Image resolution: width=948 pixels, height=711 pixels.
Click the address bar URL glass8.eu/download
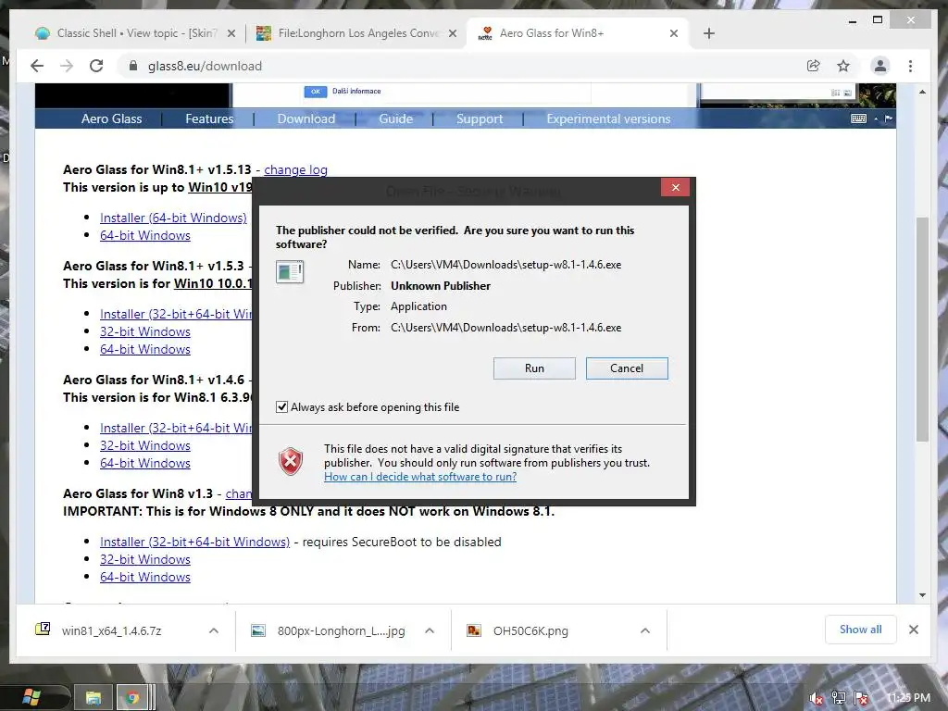pyautogui.click(x=205, y=66)
